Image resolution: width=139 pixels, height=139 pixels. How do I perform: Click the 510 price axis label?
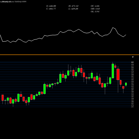132,78
